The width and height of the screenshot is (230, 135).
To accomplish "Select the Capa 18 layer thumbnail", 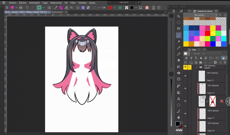I will tap(202, 126).
